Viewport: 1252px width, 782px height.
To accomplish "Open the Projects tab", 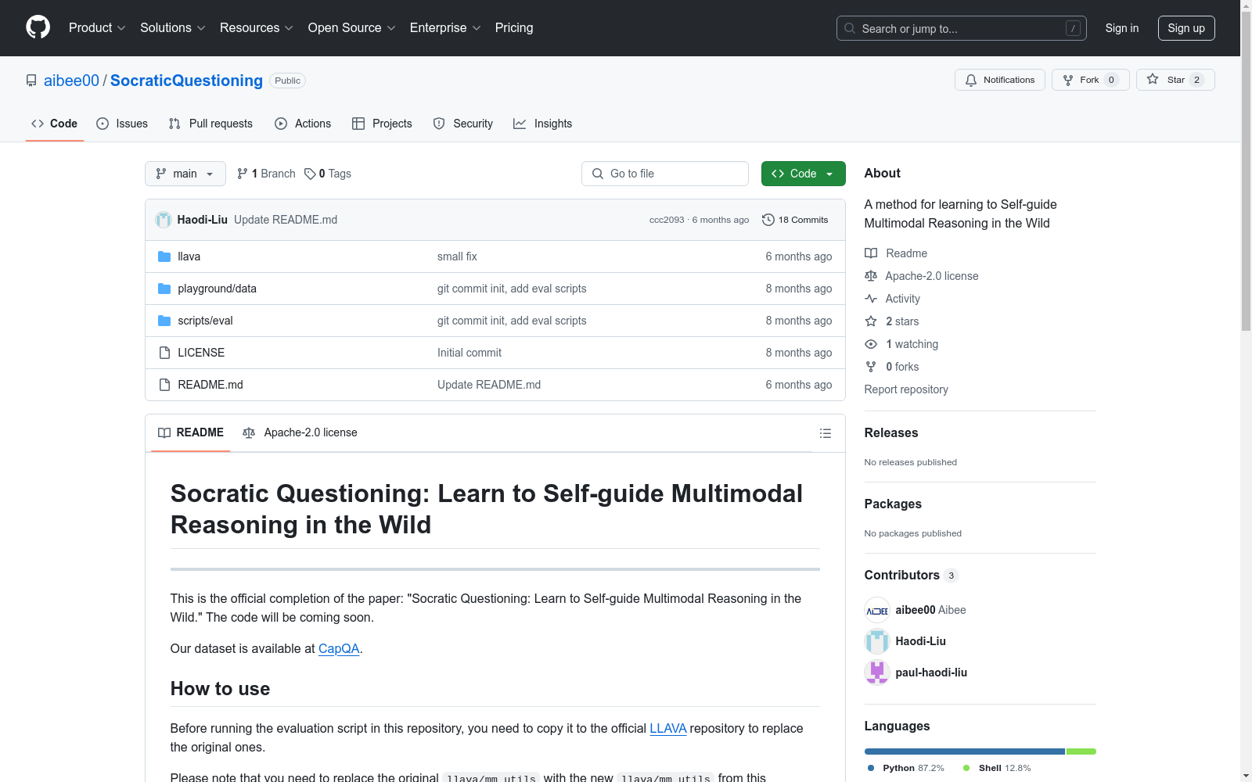I will point(382,124).
